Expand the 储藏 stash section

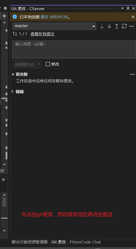(13, 91)
